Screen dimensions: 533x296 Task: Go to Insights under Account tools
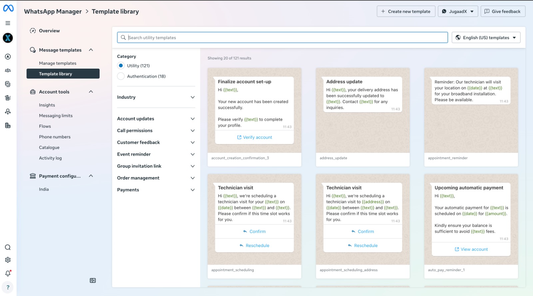click(x=47, y=105)
